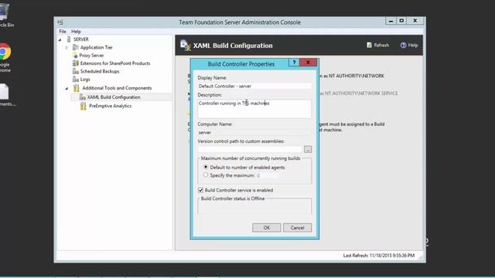Click the Refresh link in header
Image resolution: width=495 pixels, height=278 pixels.
(381, 45)
